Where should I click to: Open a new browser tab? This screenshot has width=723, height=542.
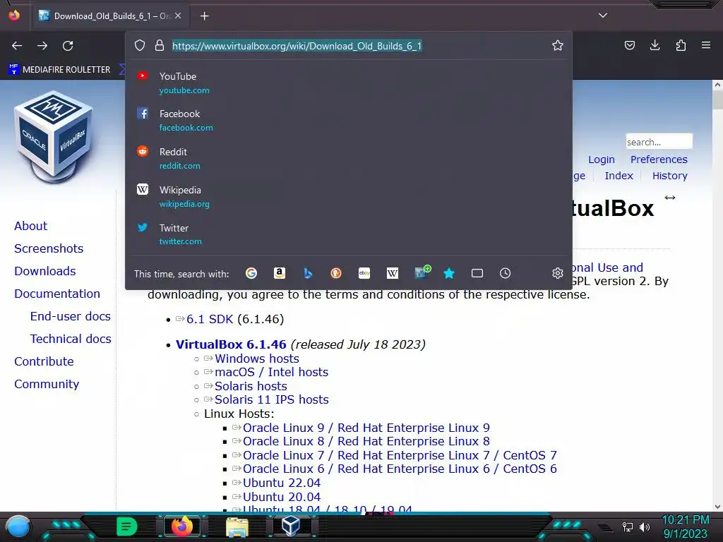pos(204,16)
